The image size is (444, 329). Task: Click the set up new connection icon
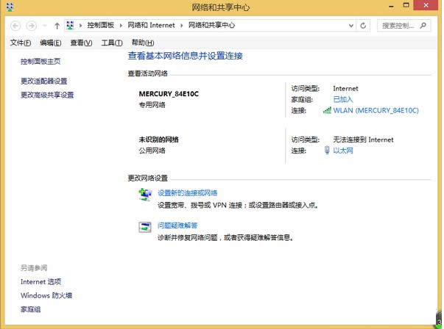pos(145,195)
